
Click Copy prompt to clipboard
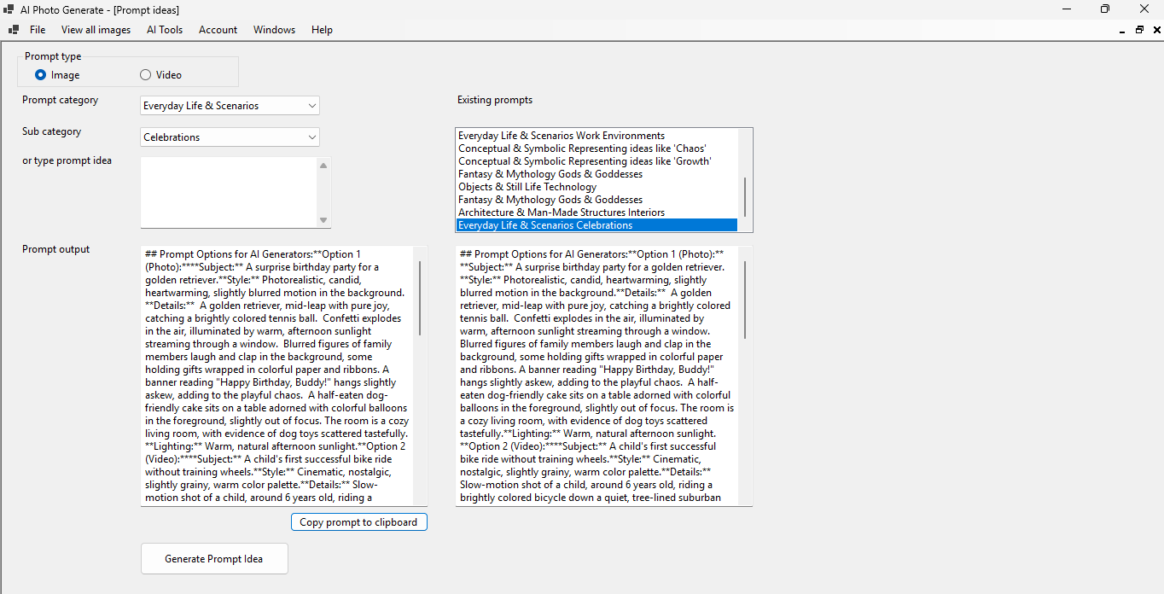point(358,522)
